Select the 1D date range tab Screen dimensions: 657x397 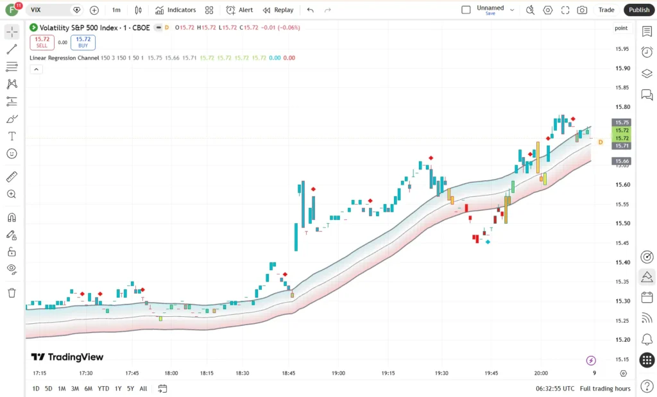(x=36, y=389)
